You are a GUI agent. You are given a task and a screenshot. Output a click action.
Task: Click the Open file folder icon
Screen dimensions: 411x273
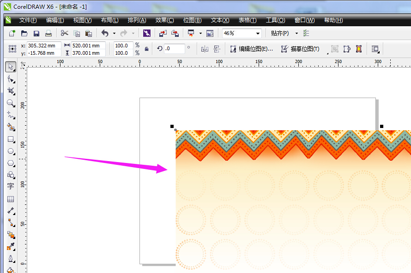coord(24,33)
